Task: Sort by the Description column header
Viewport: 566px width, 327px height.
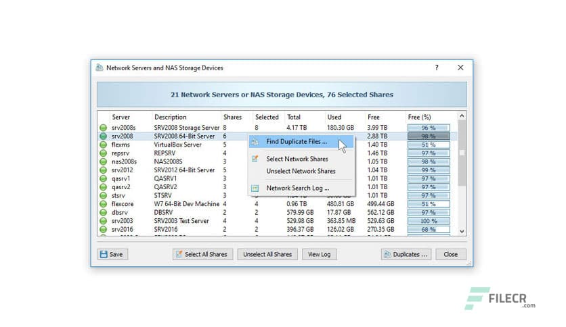Action: 170,117
